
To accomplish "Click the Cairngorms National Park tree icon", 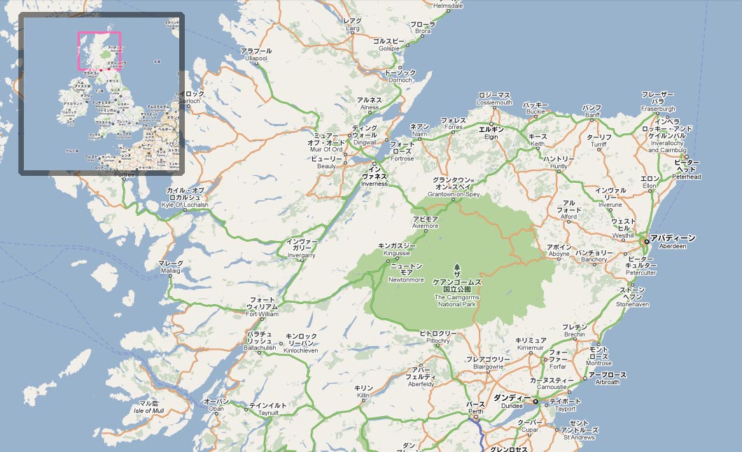I will (458, 268).
